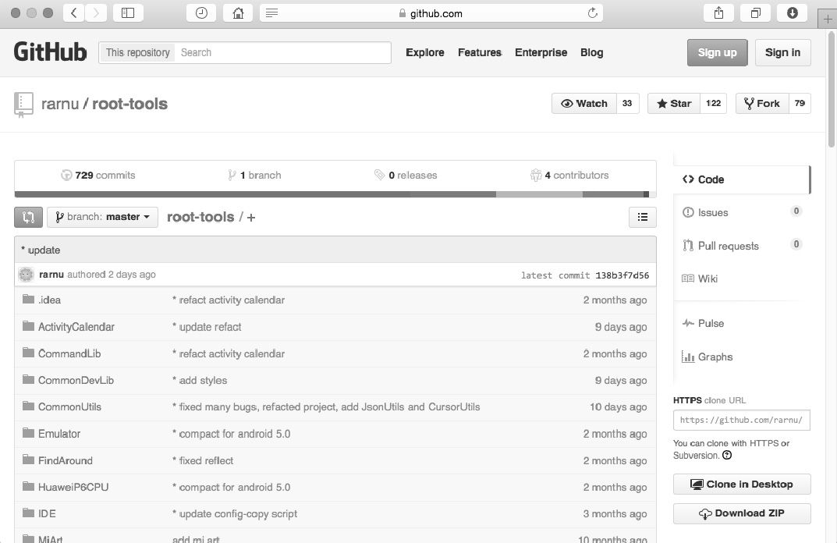The width and height of the screenshot is (837, 543).
Task: Click the help icon next to Subversion
Action: coord(727,456)
